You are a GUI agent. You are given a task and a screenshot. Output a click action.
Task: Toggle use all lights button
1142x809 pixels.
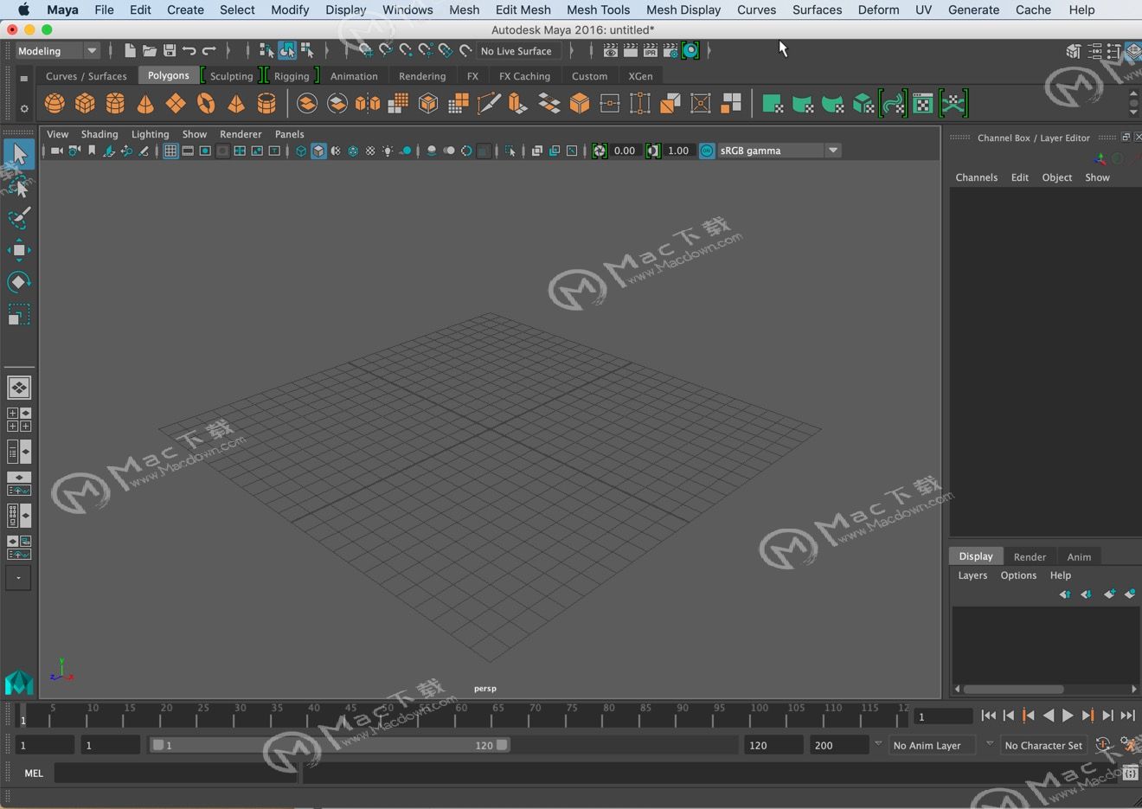point(388,151)
